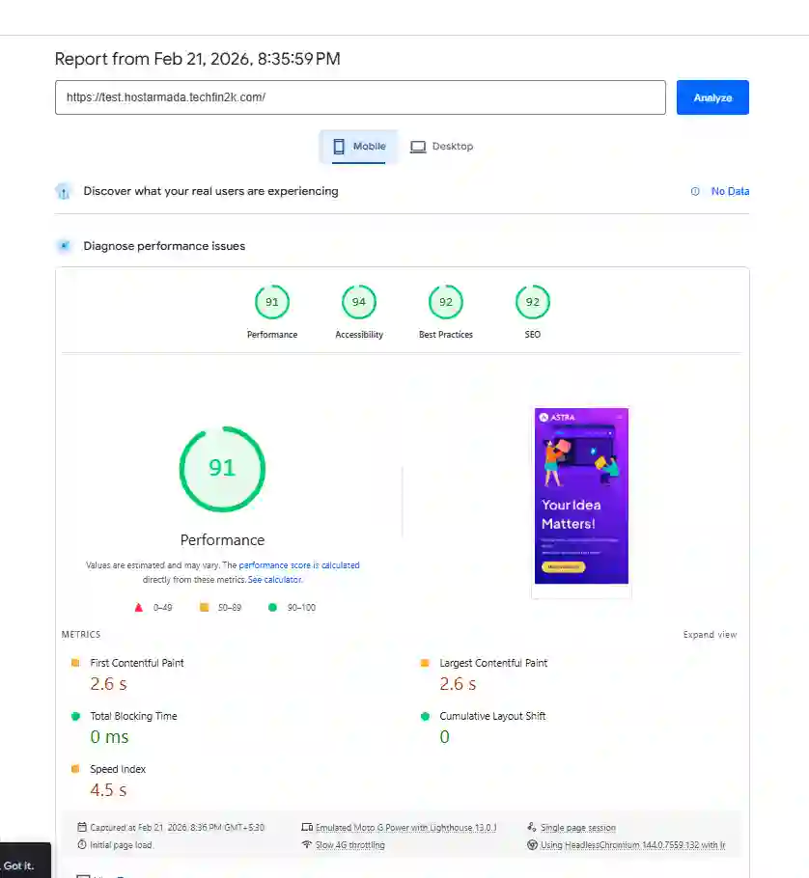Click the No Data info icon

(695, 191)
